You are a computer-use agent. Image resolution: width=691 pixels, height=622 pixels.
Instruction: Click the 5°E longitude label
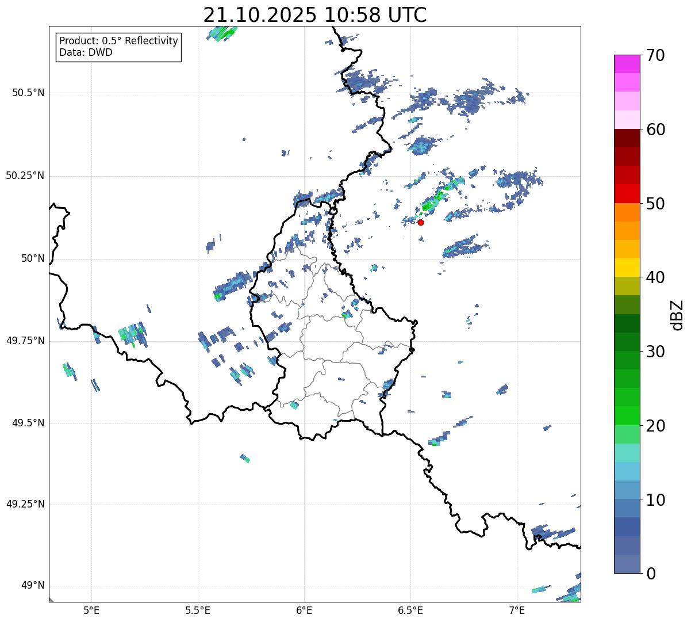click(x=91, y=610)
